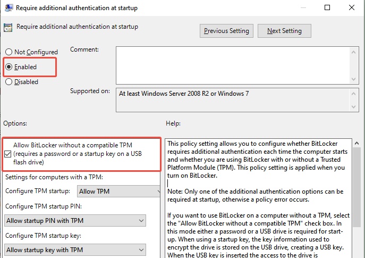Click the 'Help:' label
The height and width of the screenshot is (258, 365).
173,123
